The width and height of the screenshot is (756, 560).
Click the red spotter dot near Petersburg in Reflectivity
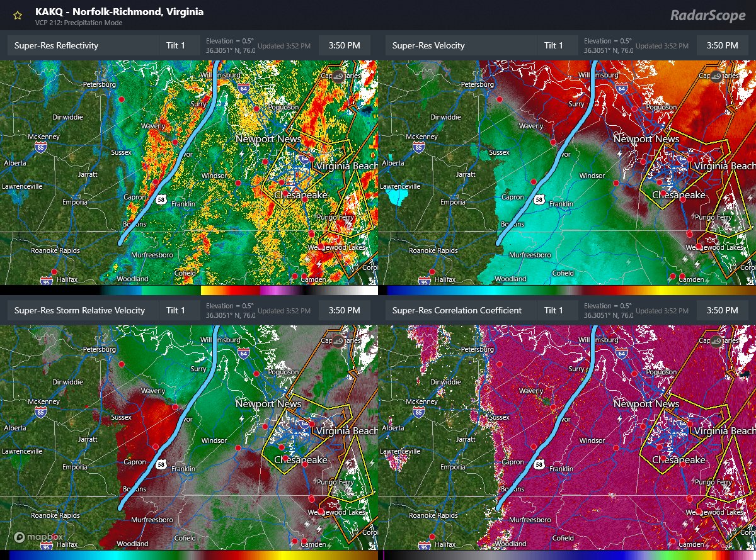tap(122, 99)
